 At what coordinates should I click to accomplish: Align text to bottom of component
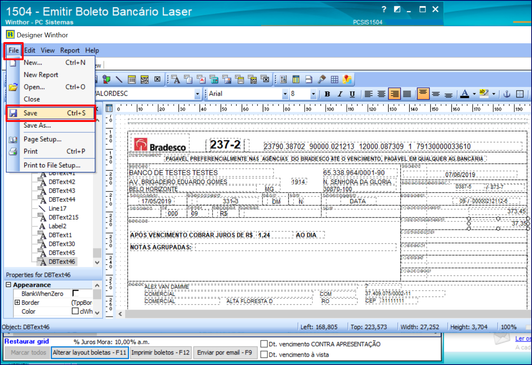click(448, 94)
